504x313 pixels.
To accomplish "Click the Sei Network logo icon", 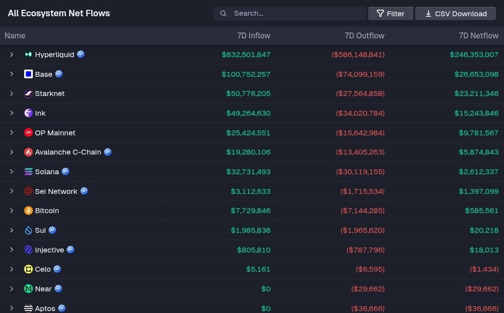I will point(28,191).
